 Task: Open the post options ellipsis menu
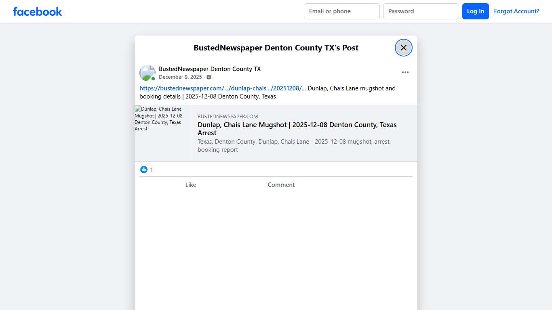(x=405, y=72)
